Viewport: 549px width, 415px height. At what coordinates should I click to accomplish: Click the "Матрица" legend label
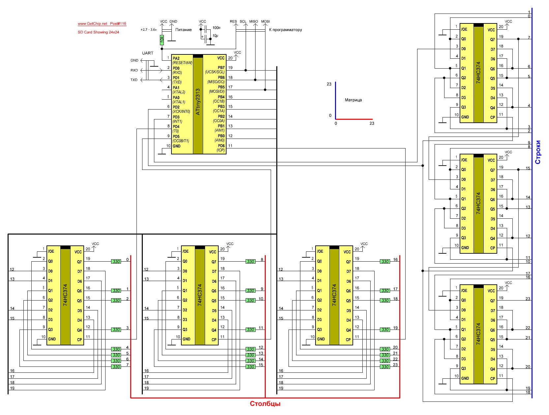click(353, 100)
